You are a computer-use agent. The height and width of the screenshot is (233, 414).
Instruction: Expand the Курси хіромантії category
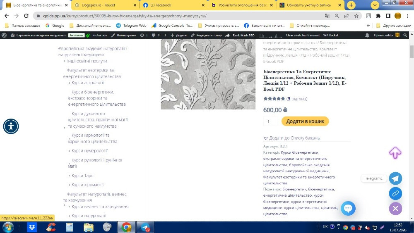coord(69,185)
